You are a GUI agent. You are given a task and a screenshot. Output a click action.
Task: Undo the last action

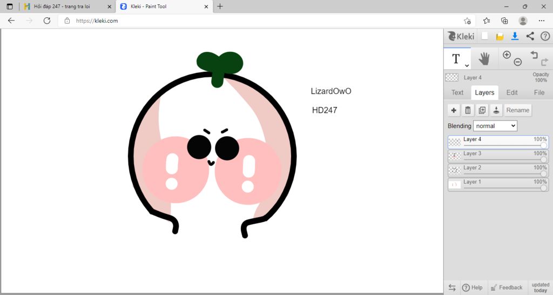pyautogui.click(x=534, y=55)
